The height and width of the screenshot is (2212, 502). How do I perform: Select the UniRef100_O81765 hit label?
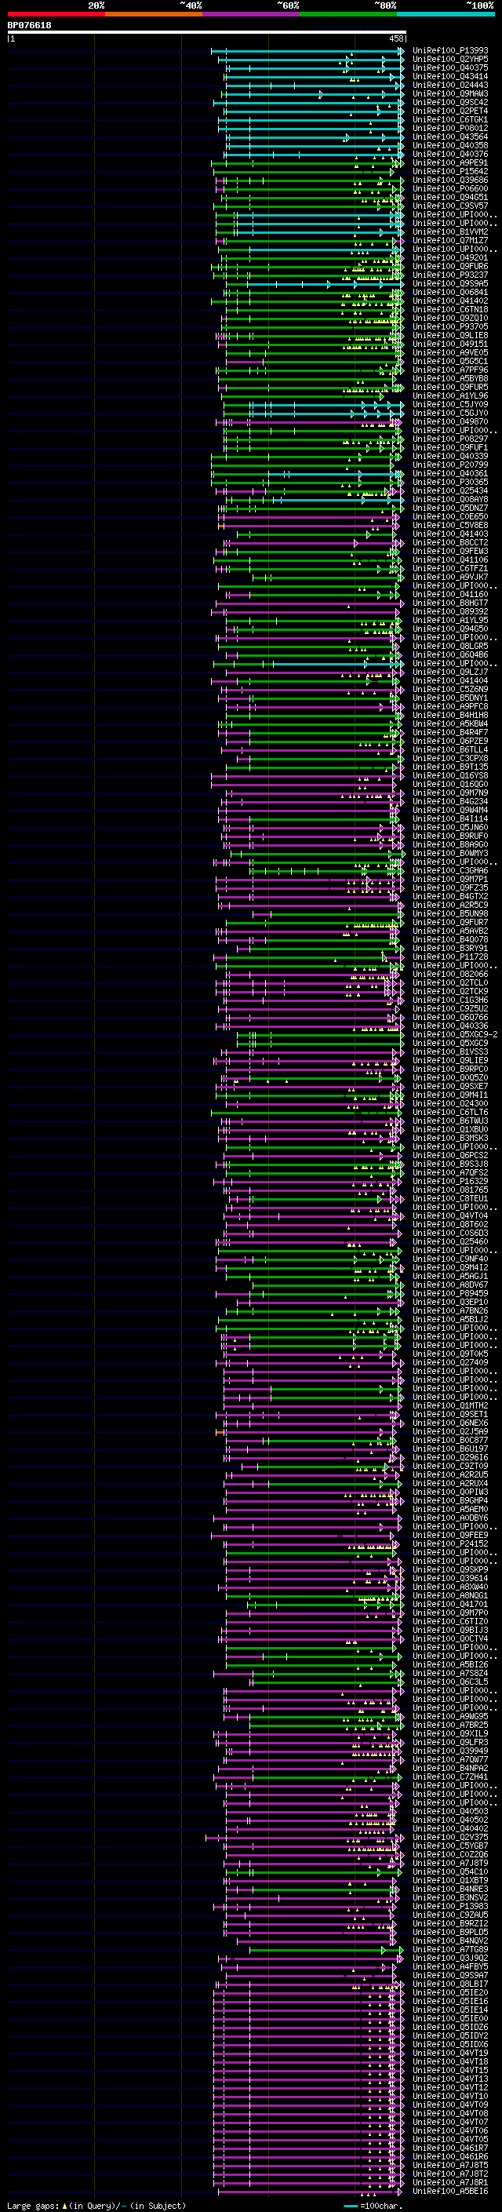tap(450, 1190)
